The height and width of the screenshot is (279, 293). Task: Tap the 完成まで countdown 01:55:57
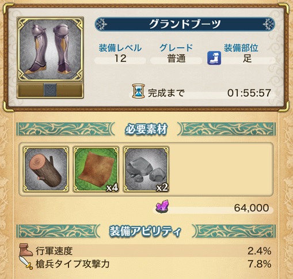pyautogui.click(x=249, y=93)
